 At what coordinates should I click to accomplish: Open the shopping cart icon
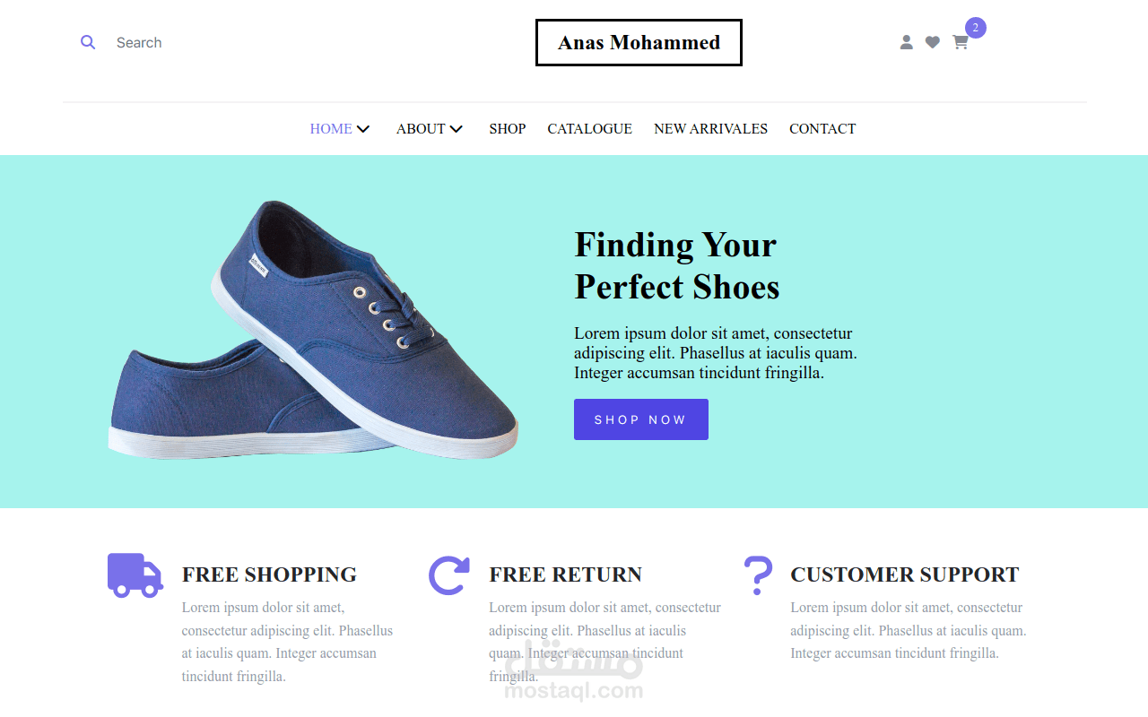point(960,42)
